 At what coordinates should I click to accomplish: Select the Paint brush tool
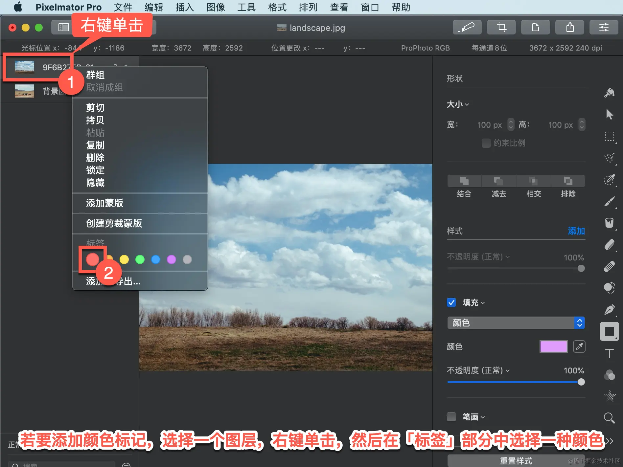pos(610,201)
